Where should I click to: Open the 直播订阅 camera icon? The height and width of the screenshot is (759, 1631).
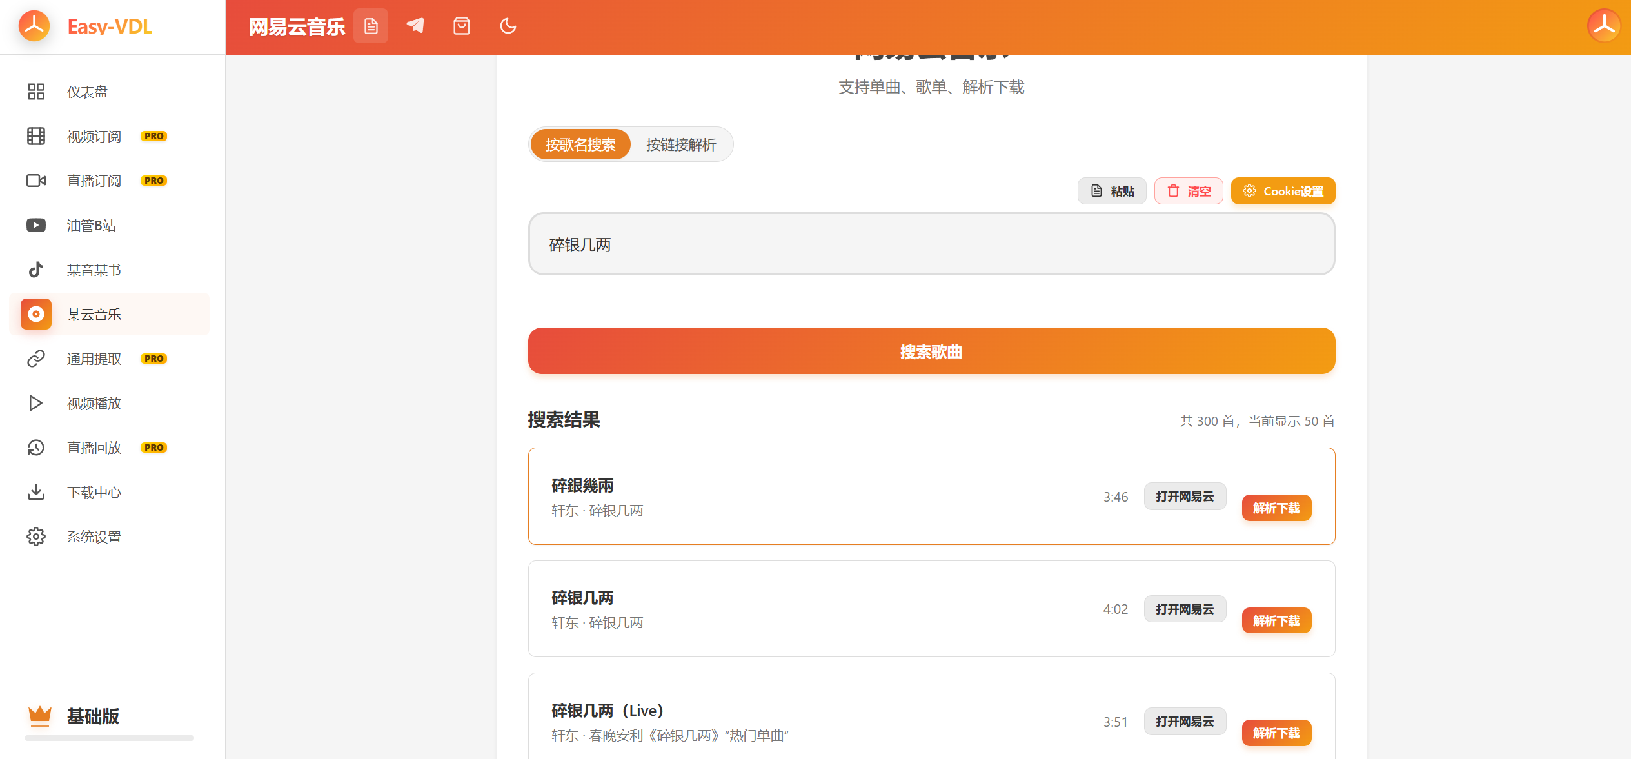(35, 181)
